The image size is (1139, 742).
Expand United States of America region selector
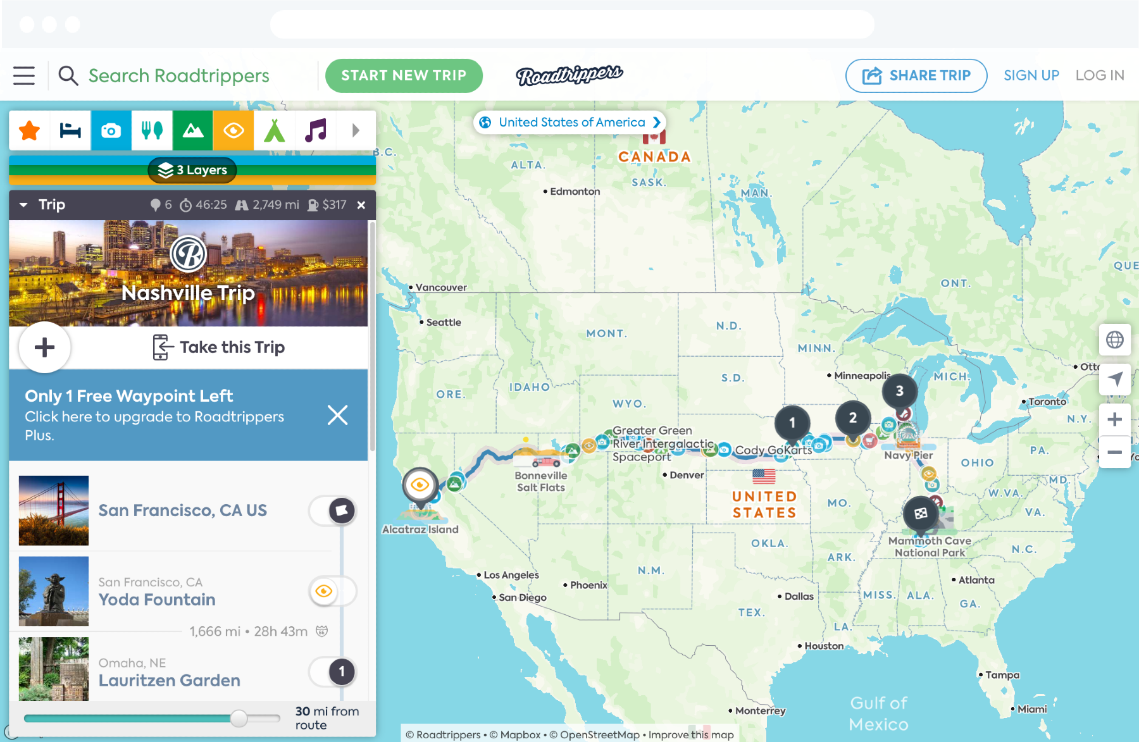click(569, 122)
